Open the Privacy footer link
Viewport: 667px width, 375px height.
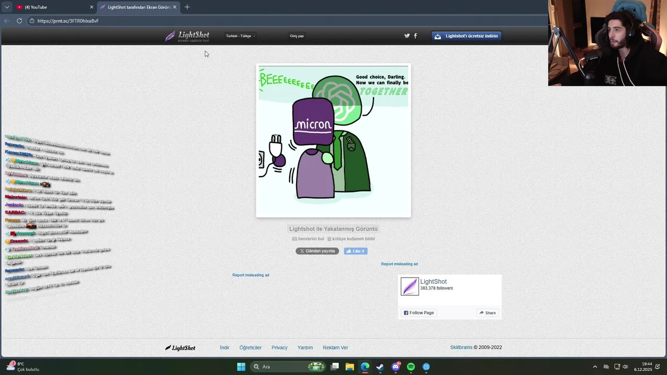(x=279, y=348)
